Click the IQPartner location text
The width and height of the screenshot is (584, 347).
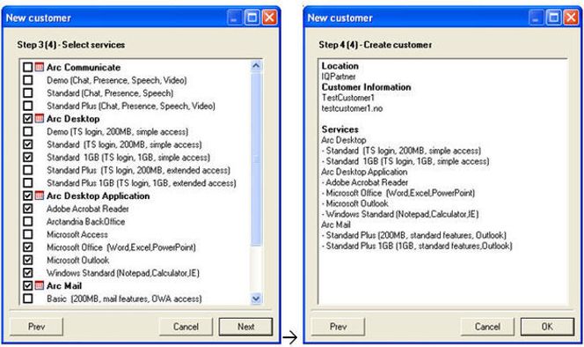point(339,77)
